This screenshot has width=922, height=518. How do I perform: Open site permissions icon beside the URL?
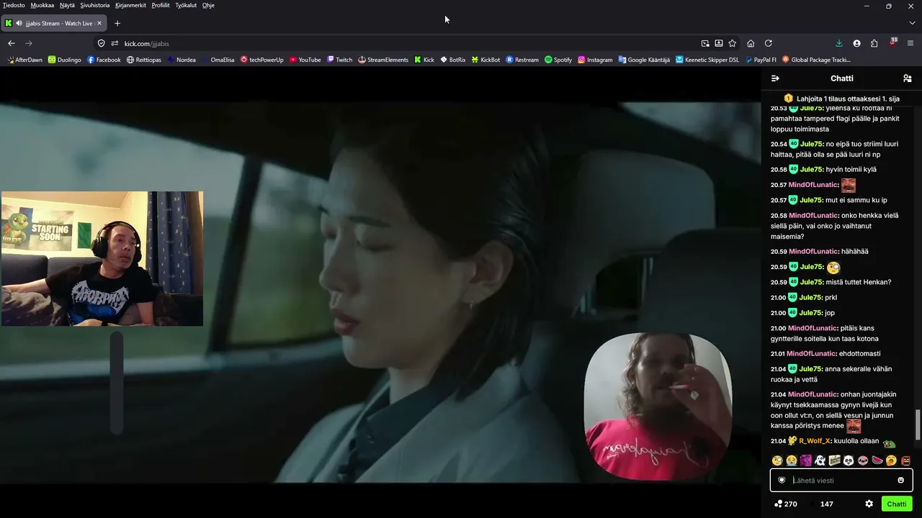[115, 43]
